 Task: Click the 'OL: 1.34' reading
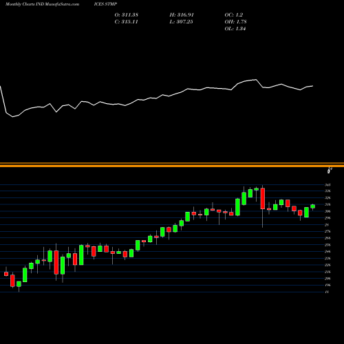coord(235,29)
